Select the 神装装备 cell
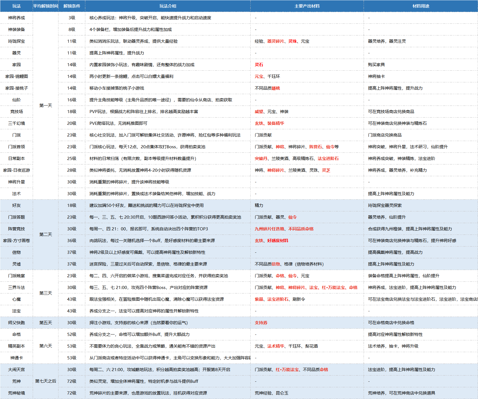This screenshot has width=478, height=399. 17,30
